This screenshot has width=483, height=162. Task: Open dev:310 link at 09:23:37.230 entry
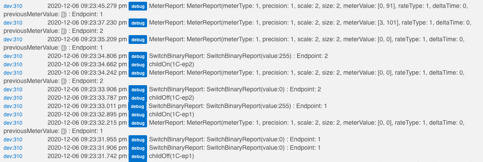point(13,23)
